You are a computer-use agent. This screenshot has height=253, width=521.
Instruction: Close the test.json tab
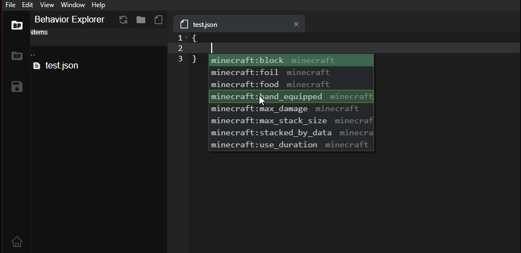(296, 24)
